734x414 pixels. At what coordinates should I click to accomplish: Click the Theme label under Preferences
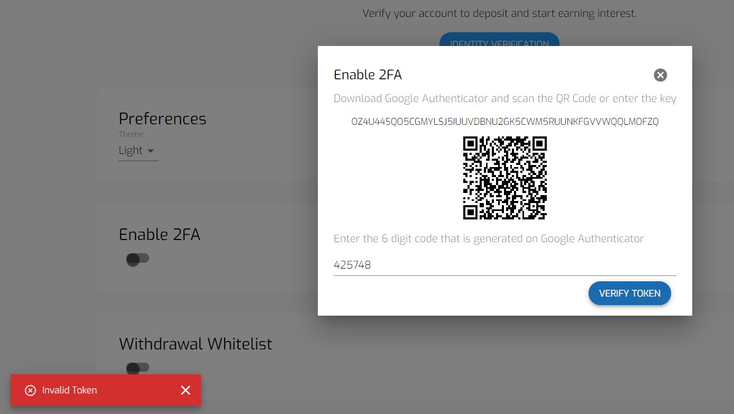[131, 134]
